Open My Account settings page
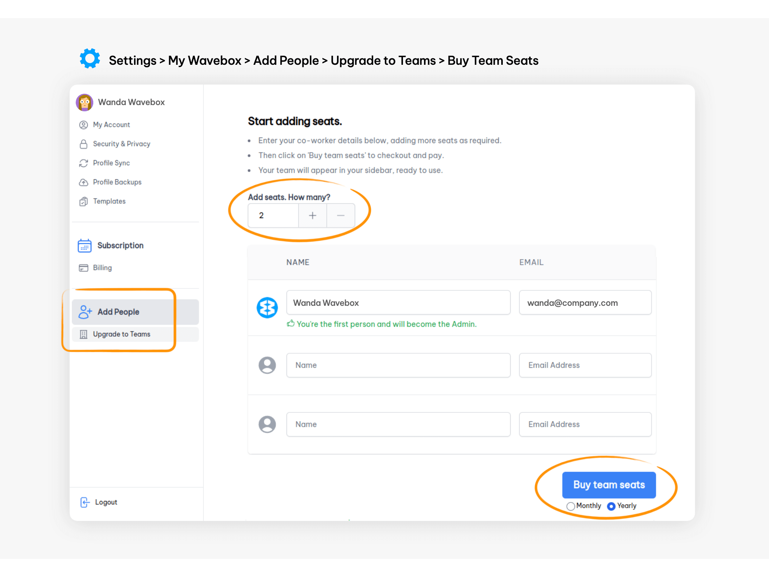 (111, 125)
